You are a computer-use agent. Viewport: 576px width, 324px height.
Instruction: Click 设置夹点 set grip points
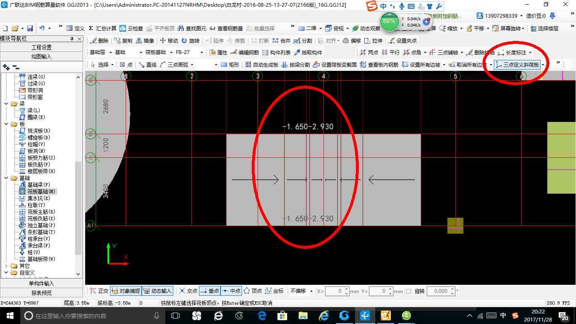[x=403, y=41]
